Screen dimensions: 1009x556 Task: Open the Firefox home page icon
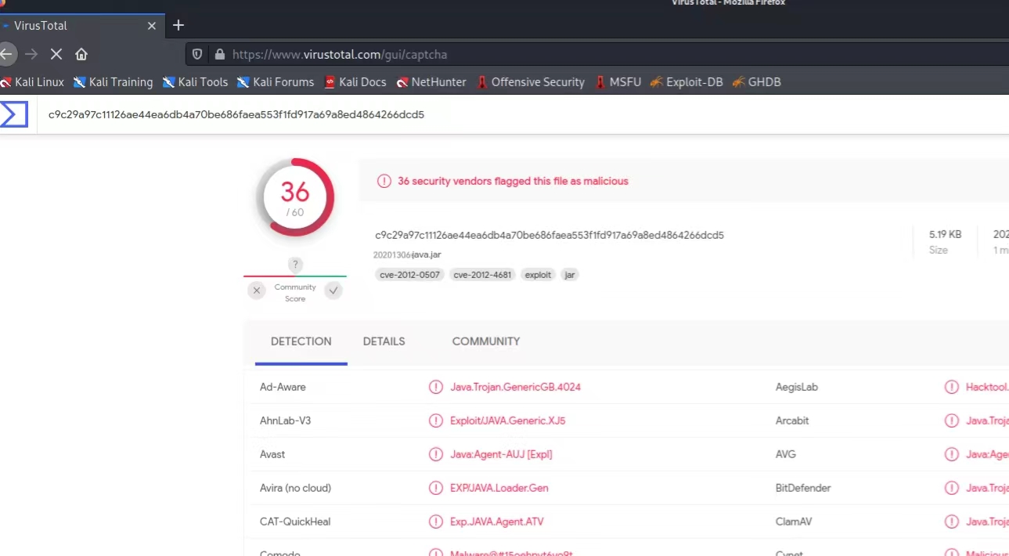pyautogui.click(x=81, y=54)
